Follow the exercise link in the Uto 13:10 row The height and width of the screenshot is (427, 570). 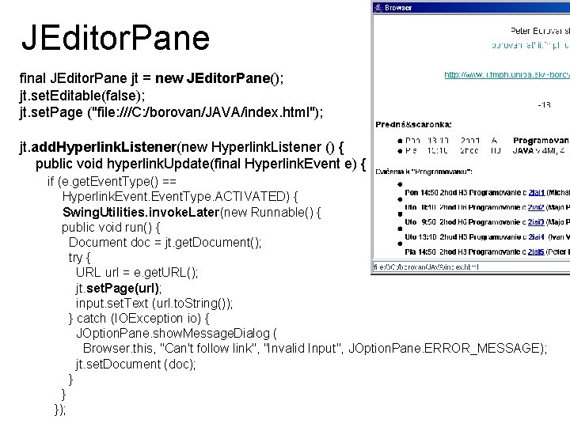pyautogui.click(x=536, y=236)
